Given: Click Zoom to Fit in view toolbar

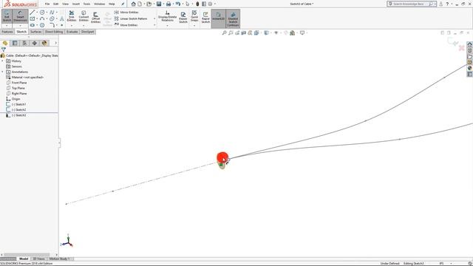Looking at the screenshot, I should (224, 33).
